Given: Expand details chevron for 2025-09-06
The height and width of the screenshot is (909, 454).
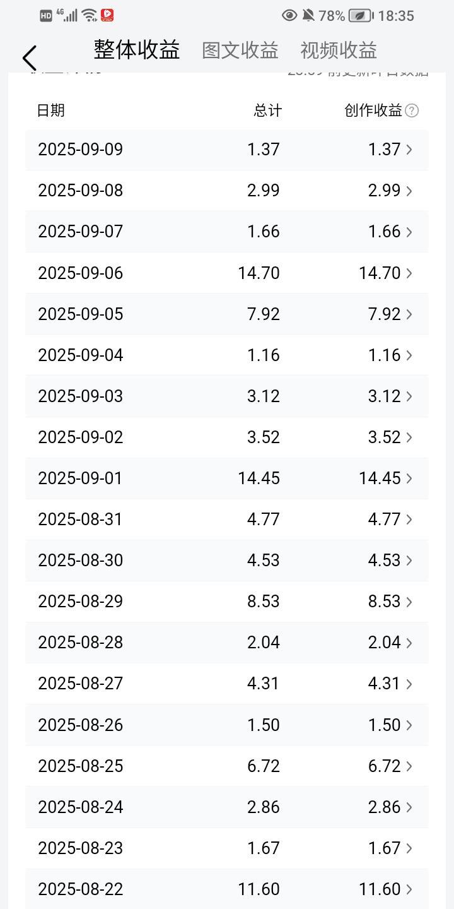Looking at the screenshot, I should point(409,273).
